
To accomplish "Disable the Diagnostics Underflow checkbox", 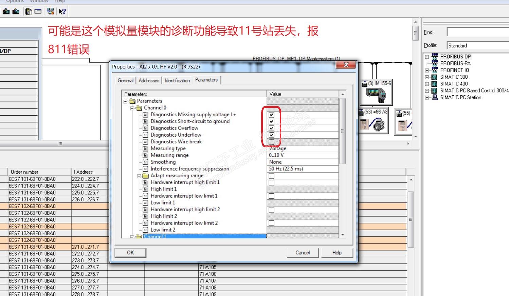I will point(271,135).
